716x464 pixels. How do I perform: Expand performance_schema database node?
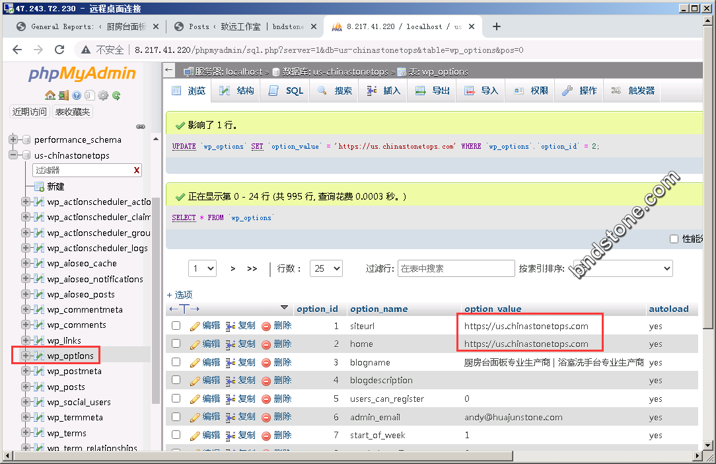tap(13, 139)
